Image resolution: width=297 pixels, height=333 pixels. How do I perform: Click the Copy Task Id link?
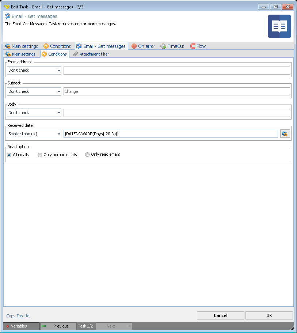pos(18,316)
